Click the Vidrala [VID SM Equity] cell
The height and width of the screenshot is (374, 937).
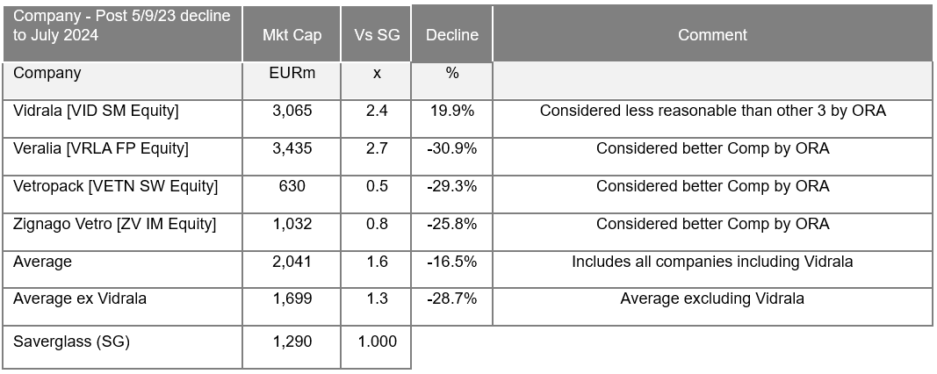97,111
